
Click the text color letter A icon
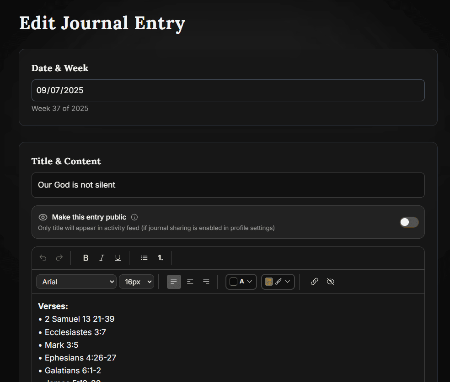click(x=241, y=282)
